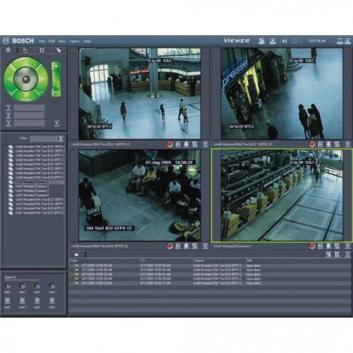Select camera preset button 3

8,123
